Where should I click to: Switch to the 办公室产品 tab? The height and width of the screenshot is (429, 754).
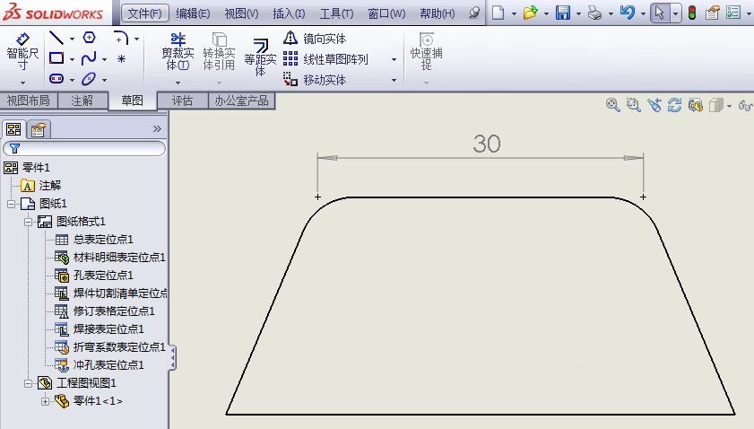241,101
